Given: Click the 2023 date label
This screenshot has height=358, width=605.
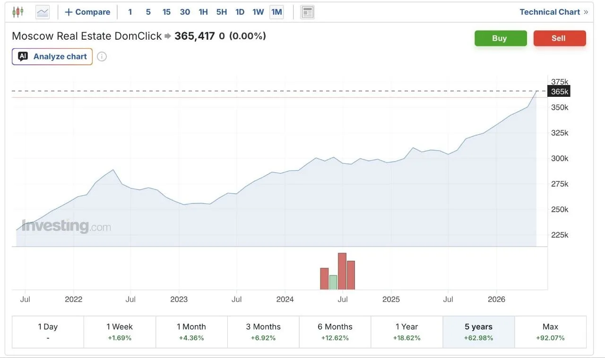Looking at the screenshot, I should point(179,299).
